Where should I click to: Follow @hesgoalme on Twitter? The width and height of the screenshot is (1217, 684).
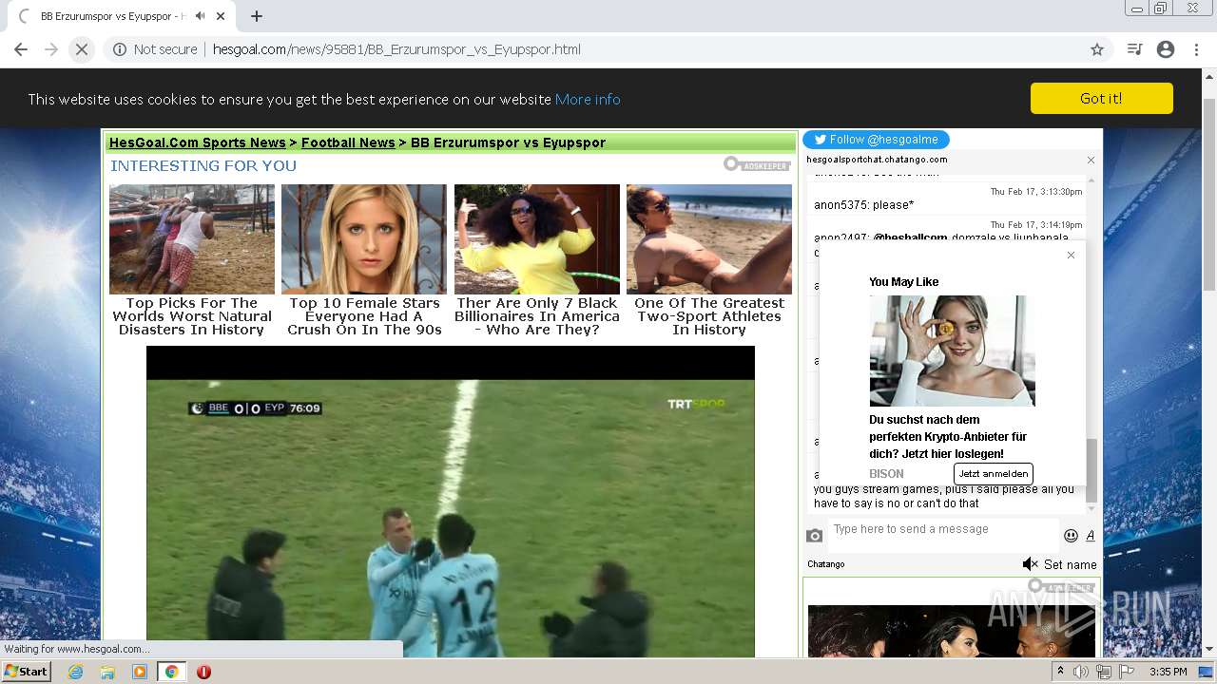[876, 140]
